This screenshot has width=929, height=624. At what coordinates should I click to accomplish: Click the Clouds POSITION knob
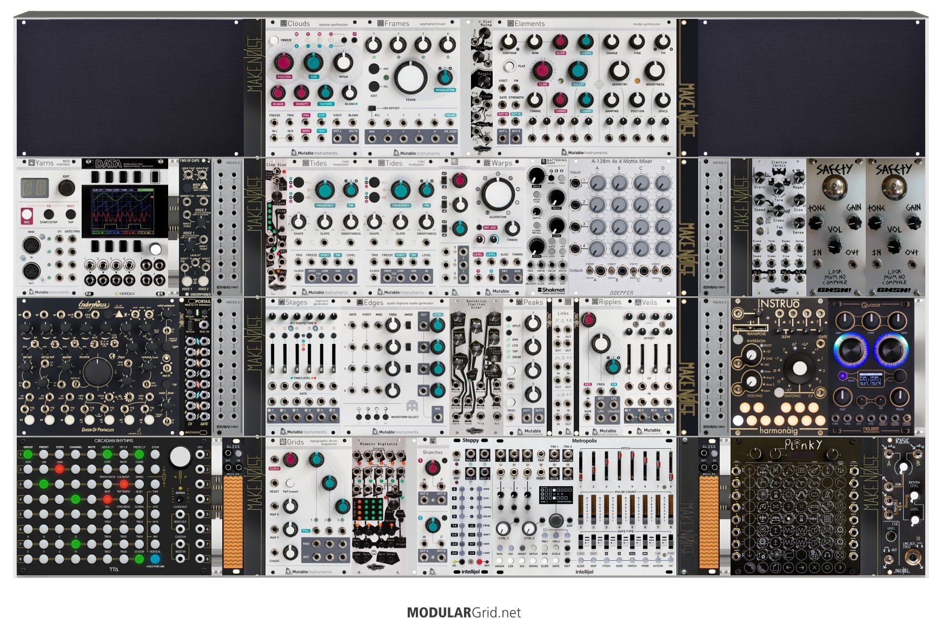pos(284,63)
